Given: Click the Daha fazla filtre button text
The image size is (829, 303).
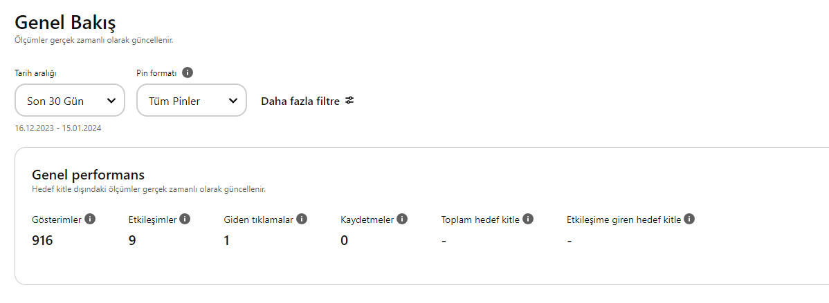Looking at the screenshot, I should pyautogui.click(x=300, y=101).
